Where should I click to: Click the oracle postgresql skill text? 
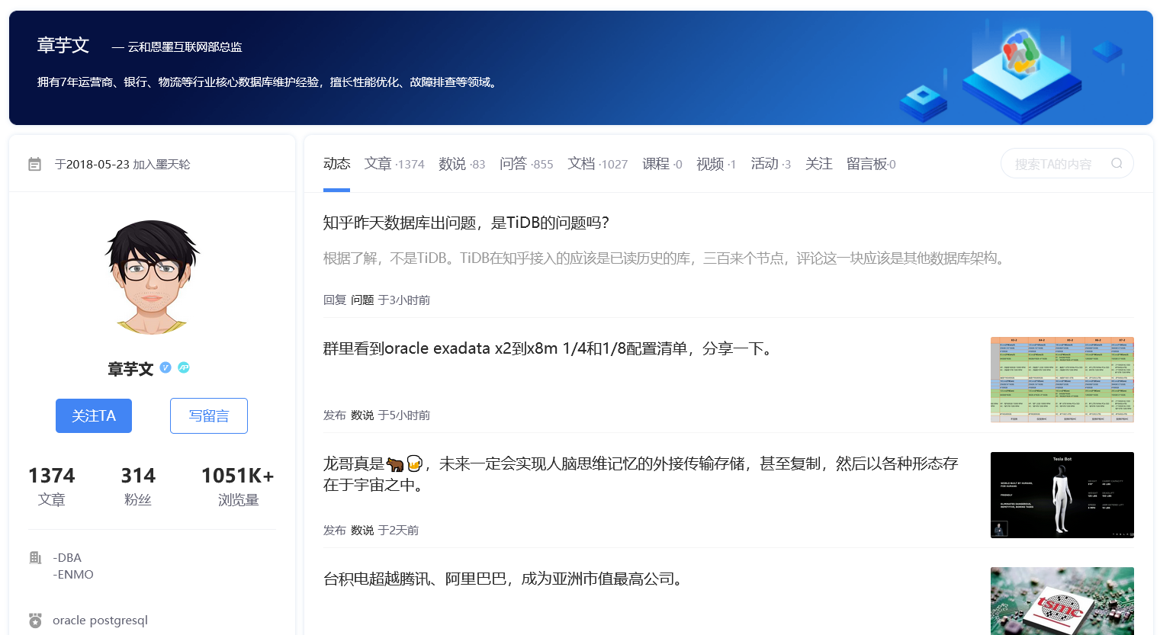(100, 620)
